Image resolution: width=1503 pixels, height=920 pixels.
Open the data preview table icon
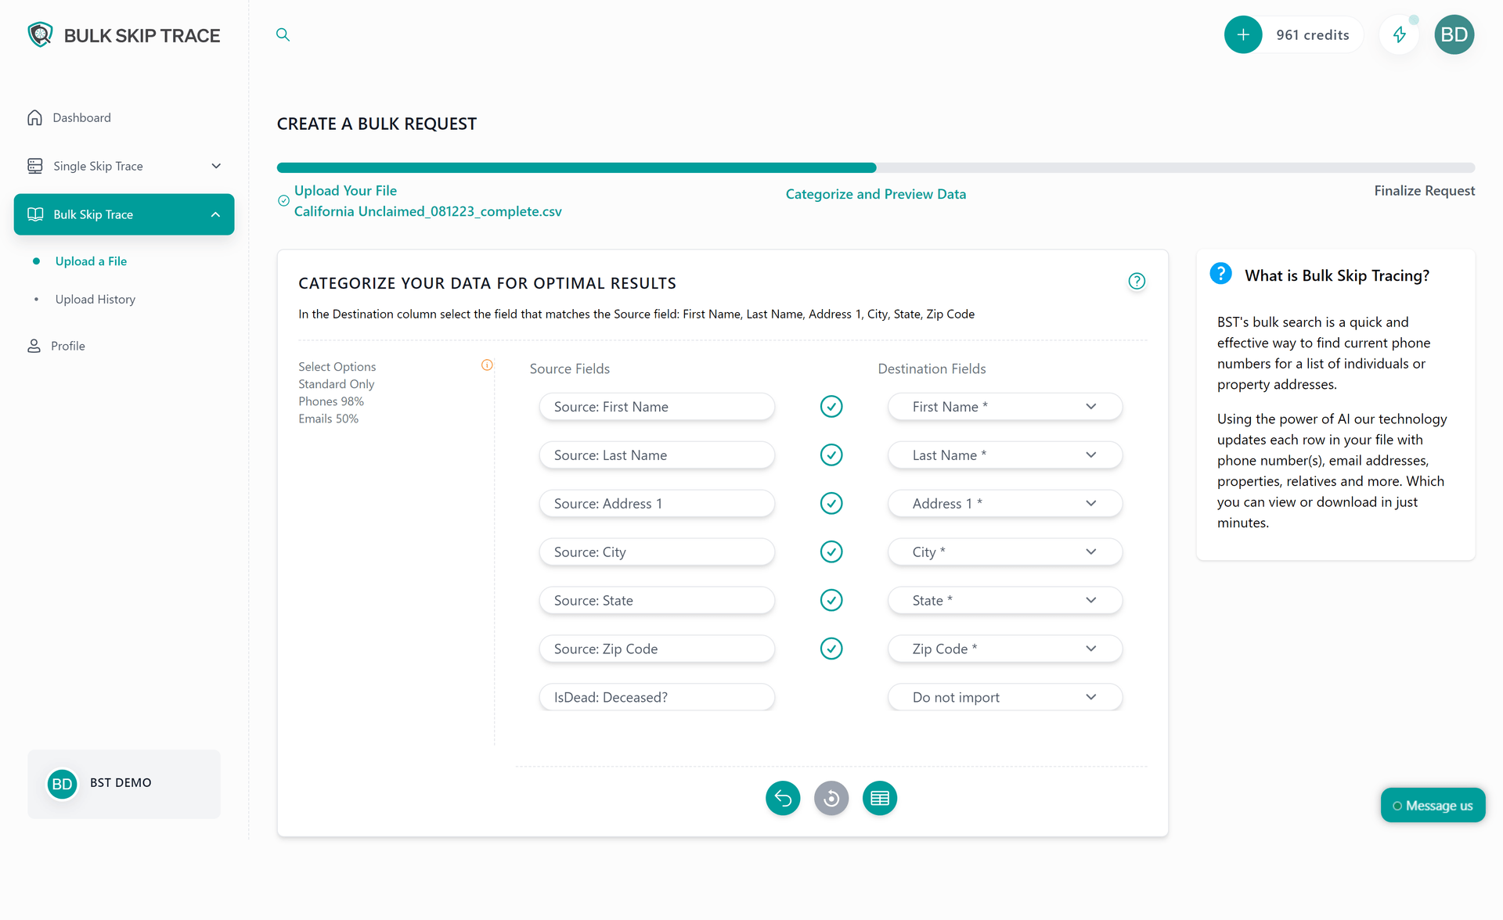pos(879,798)
